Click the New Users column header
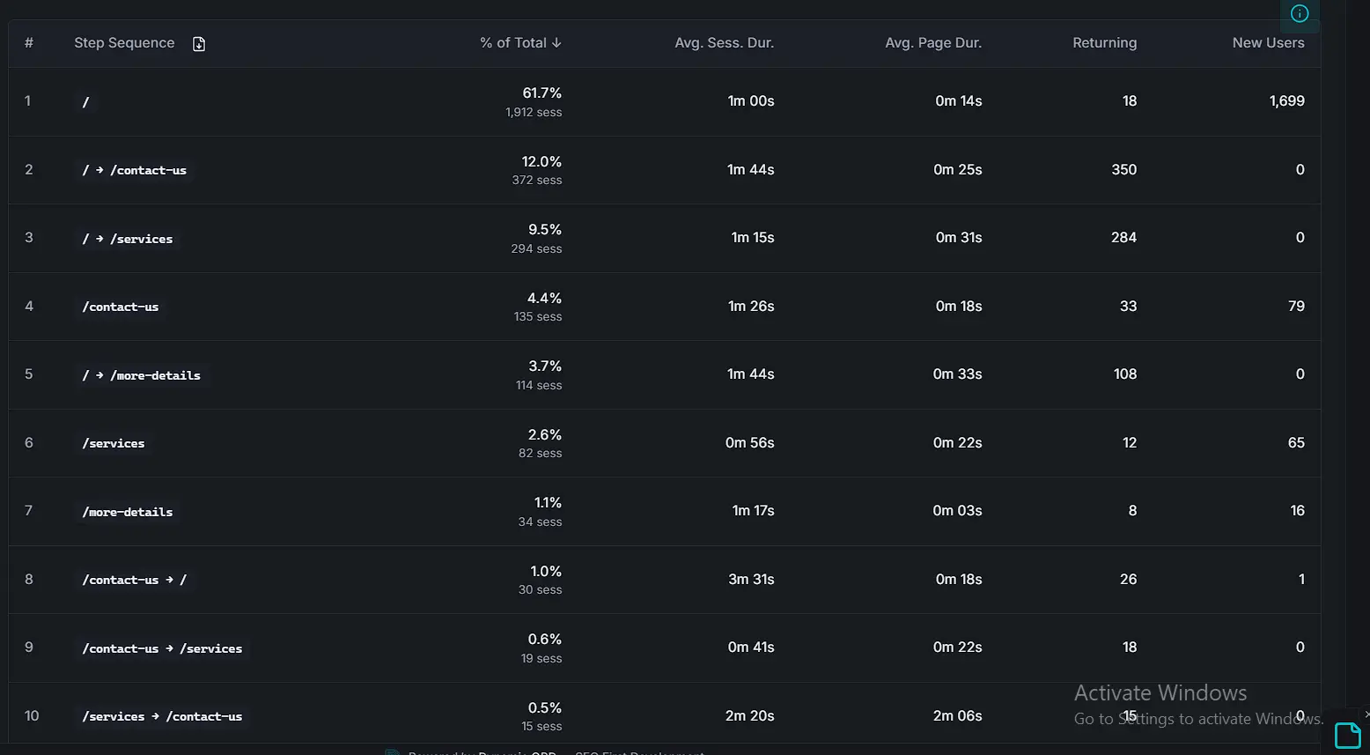This screenshot has width=1370, height=755. 1268,43
